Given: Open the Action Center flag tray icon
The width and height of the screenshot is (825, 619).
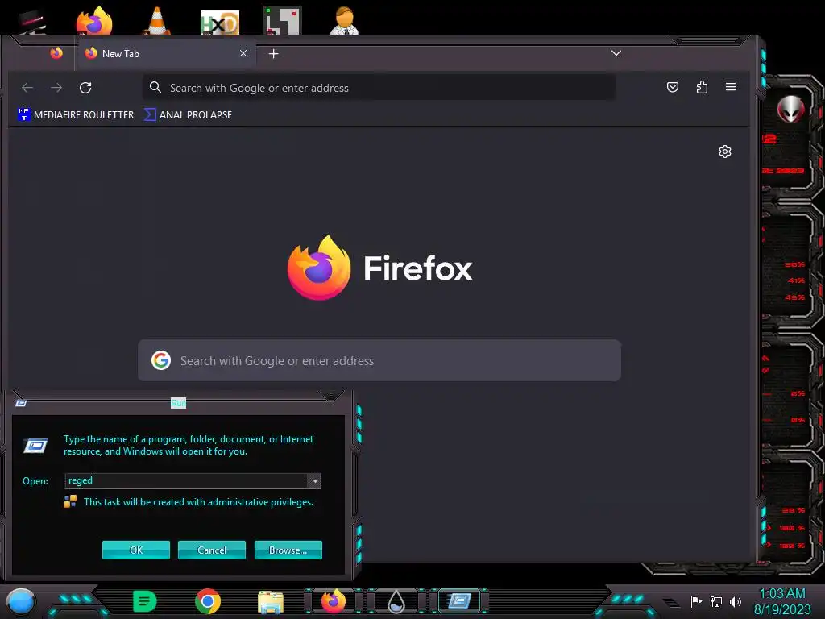Looking at the screenshot, I should point(696,601).
